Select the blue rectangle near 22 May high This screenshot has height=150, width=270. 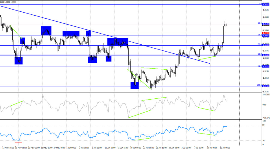pos(46,31)
